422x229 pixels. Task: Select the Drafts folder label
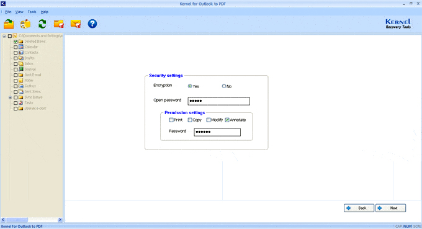click(x=29, y=58)
